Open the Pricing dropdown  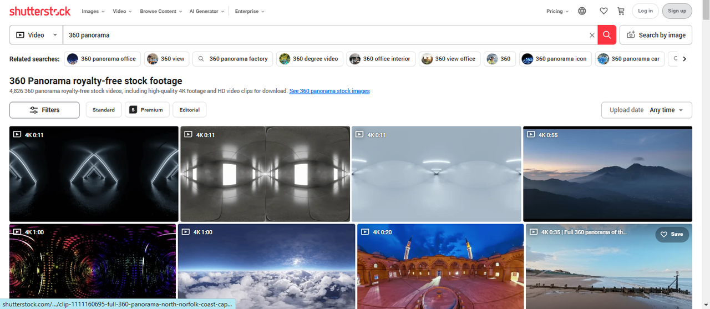557,11
